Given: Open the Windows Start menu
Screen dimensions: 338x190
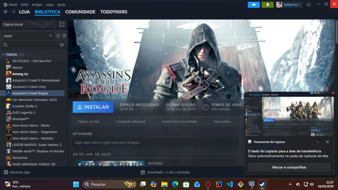Looking at the screenshot, I should tap(76, 184).
